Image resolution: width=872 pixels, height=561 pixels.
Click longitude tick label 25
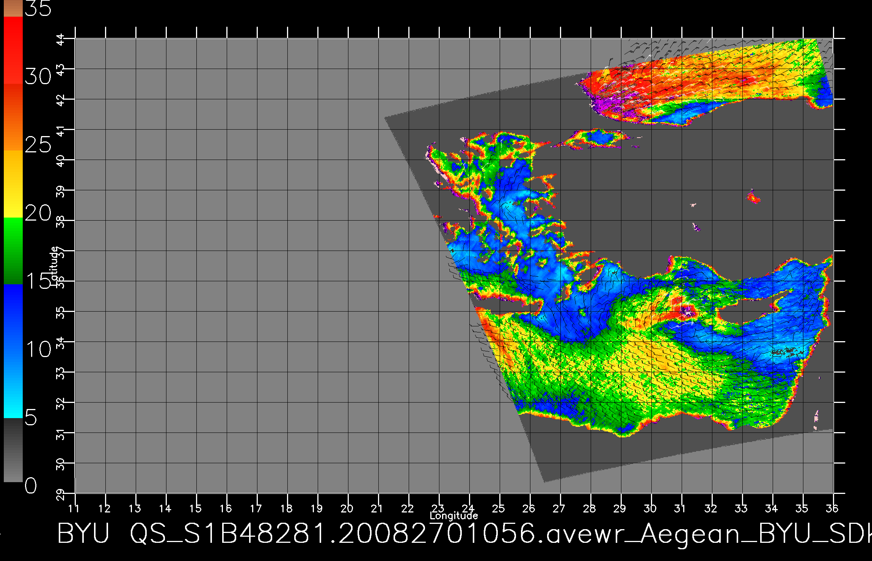[499, 508]
